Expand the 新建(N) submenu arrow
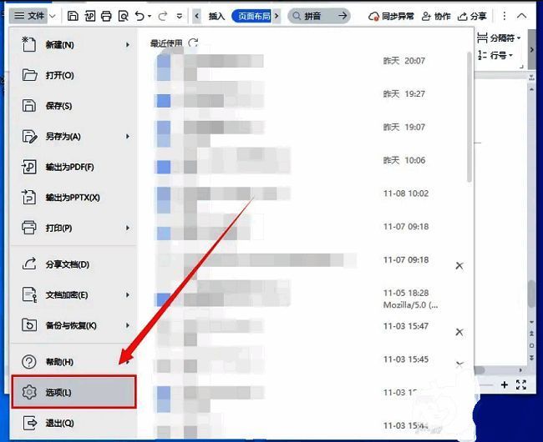Viewport: 543px width, 442px height. (128, 44)
